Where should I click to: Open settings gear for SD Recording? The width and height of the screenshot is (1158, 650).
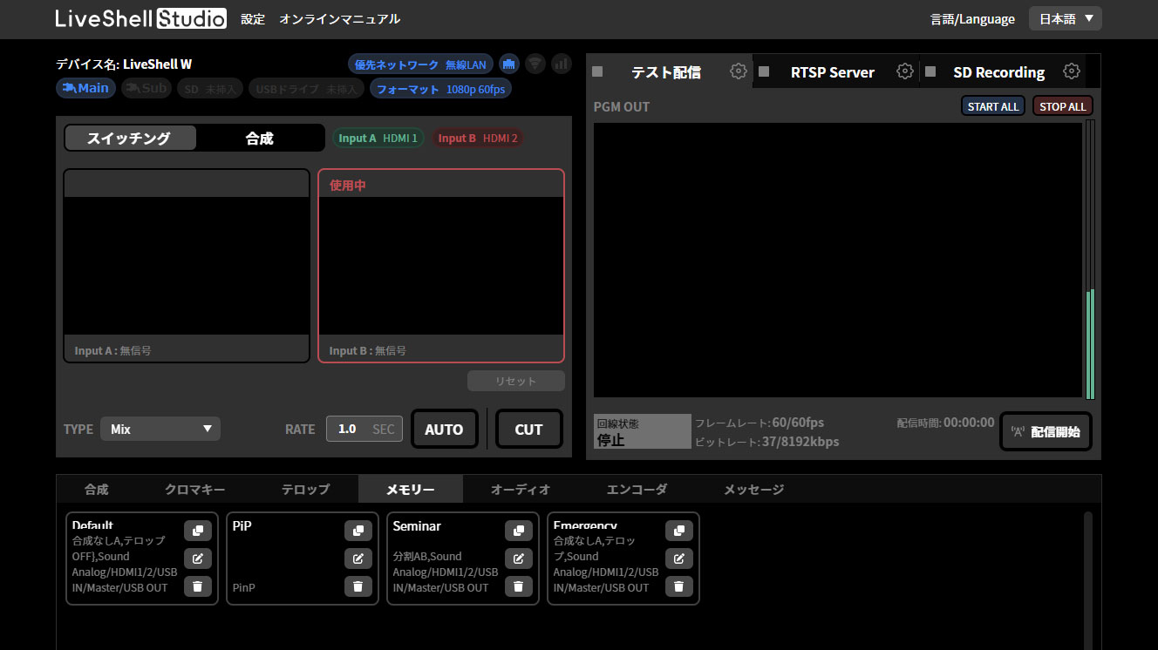click(x=1072, y=71)
